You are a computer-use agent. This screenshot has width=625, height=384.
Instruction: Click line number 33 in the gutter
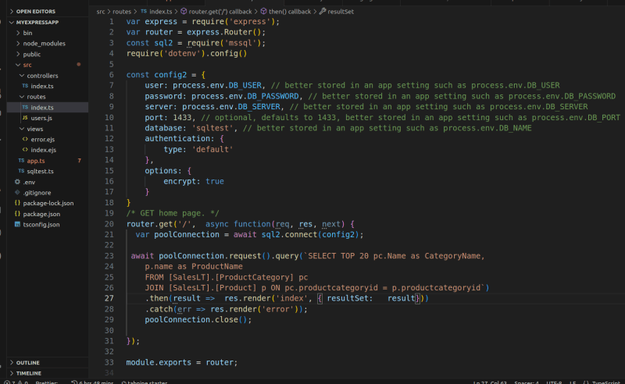pyautogui.click(x=109, y=362)
